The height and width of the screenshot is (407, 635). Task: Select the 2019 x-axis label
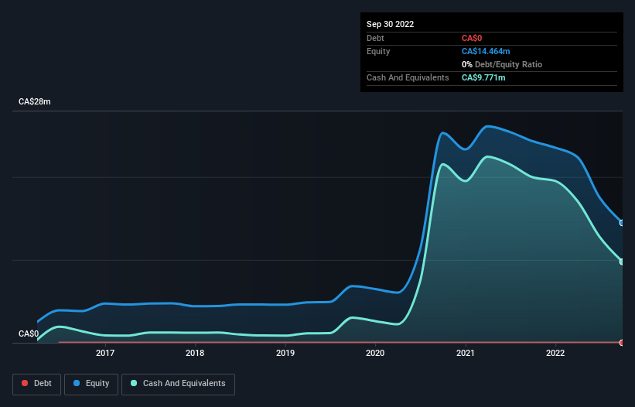pos(285,353)
